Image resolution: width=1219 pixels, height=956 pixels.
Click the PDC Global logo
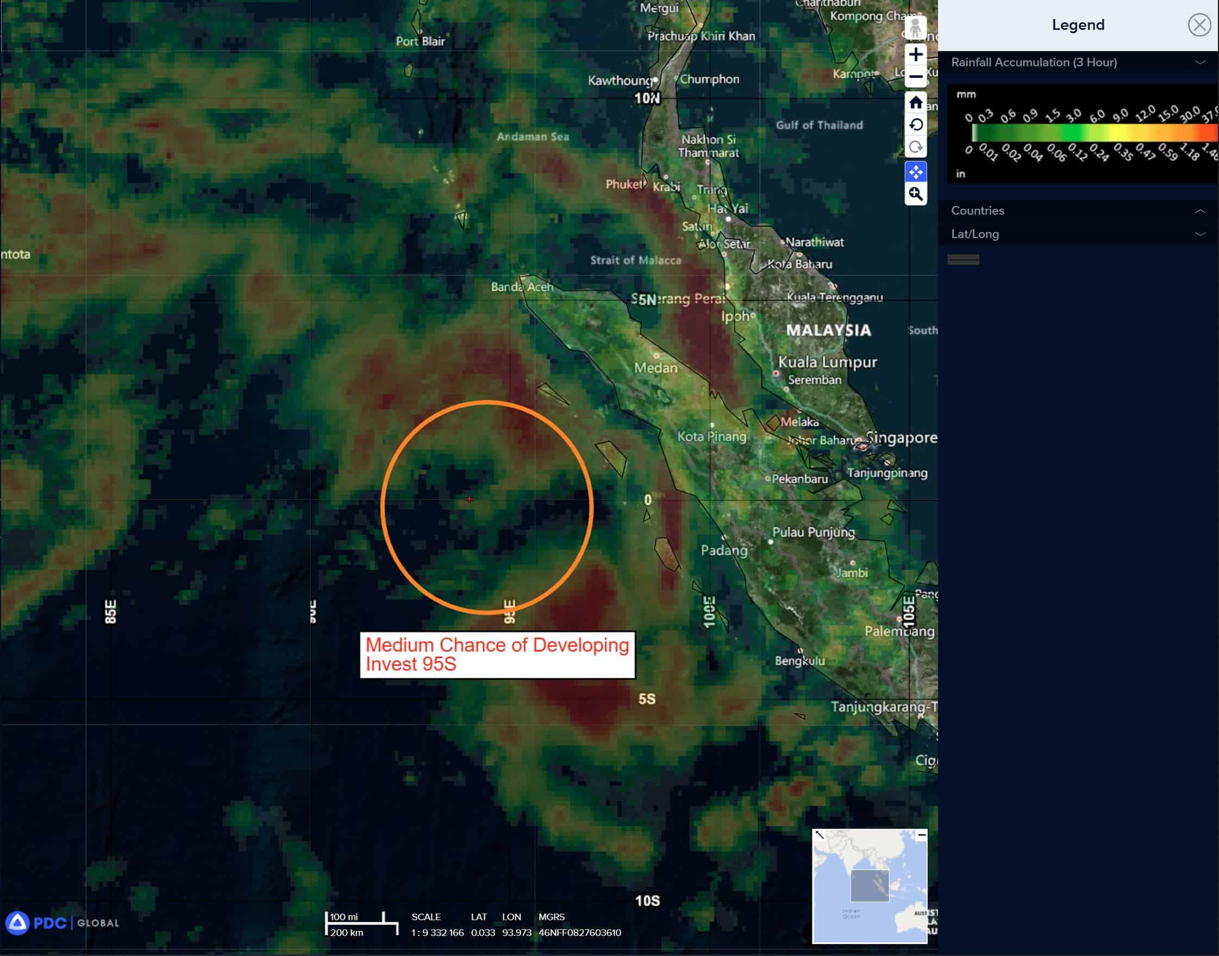(61, 923)
